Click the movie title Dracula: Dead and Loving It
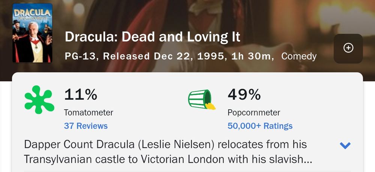 (x=153, y=37)
